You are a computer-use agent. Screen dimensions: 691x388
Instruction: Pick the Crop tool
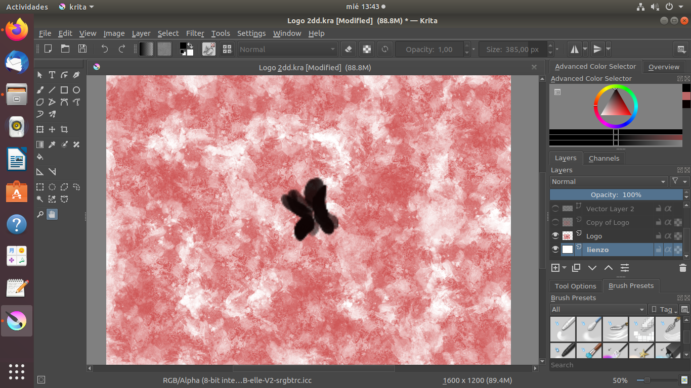(64, 129)
